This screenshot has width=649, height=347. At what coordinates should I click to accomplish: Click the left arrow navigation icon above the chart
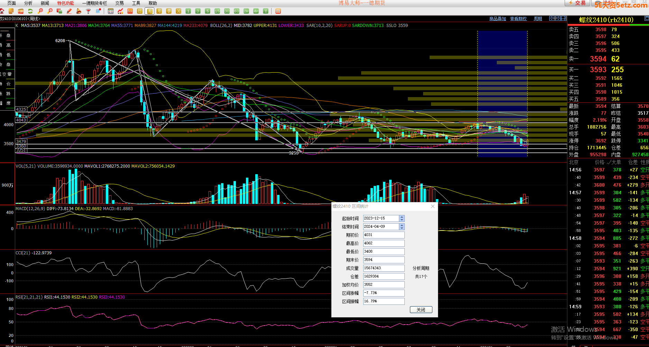click(552, 18)
